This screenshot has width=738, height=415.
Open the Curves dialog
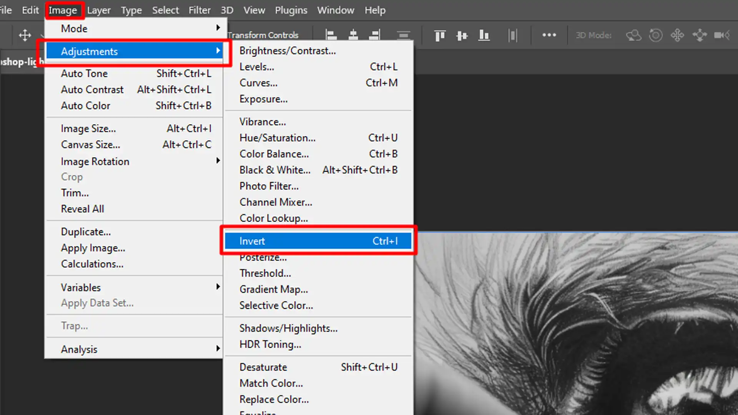pyautogui.click(x=258, y=83)
